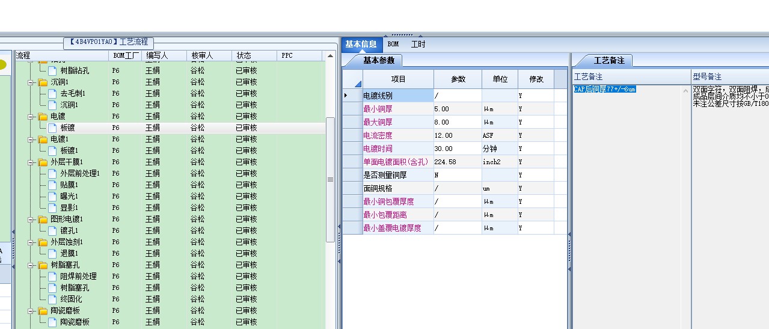Click the 【4B4VP01YA0】工艺流程 title tab
This screenshot has height=329, width=769.
click(x=108, y=42)
